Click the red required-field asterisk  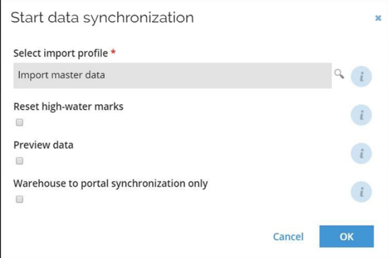click(x=113, y=52)
